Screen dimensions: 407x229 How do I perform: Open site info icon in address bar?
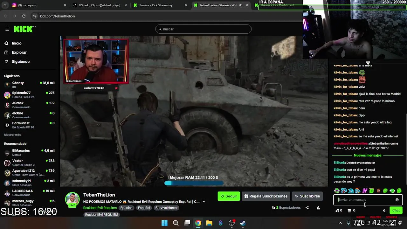pyautogui.click(x=34, y=16)
